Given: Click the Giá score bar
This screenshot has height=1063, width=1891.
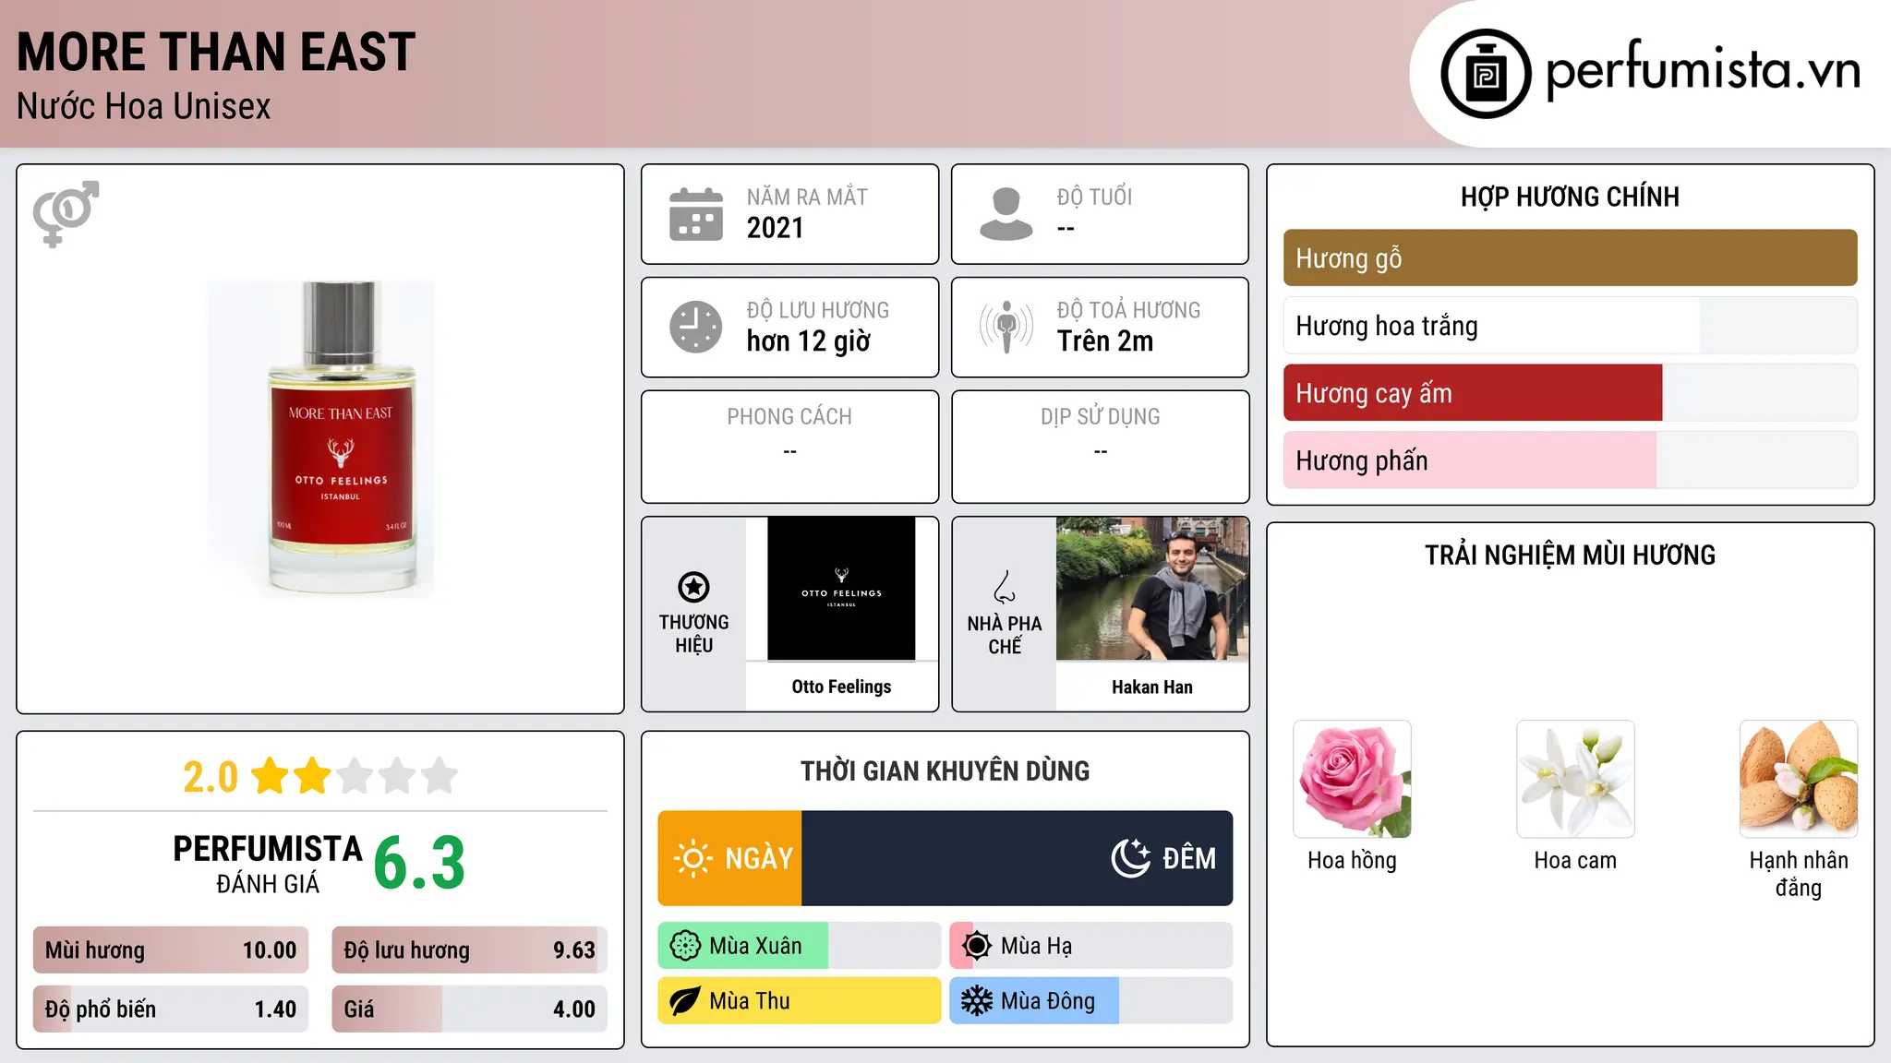Looking at the screenshot, I should [x=469, y=1009].
